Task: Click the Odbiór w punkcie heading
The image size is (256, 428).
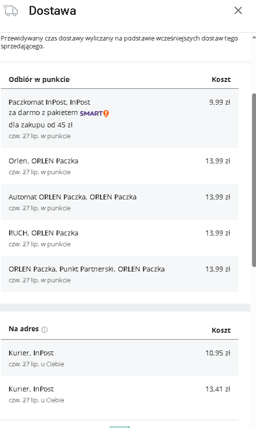Action: tap(39, 79)
